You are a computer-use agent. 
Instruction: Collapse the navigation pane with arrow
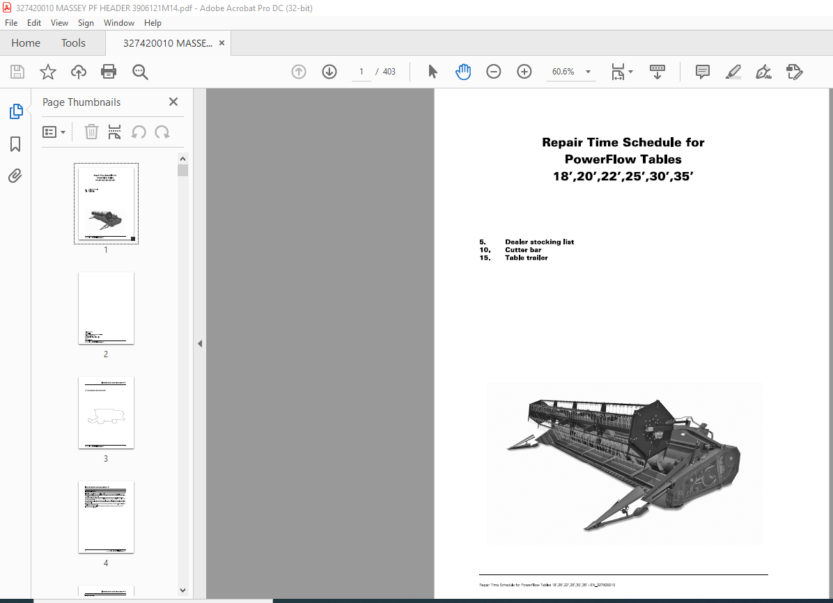click(200, 344)
